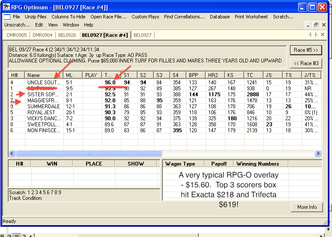Switch to the BEL0926 tab
This screenshot has width=332, height=237.
(67, 35)
